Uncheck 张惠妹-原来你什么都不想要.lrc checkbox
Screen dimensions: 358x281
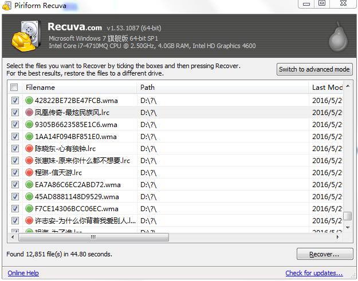click(15, 161)
